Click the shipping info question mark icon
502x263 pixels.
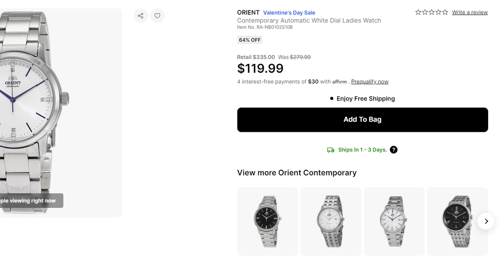(x=393, y=150)
